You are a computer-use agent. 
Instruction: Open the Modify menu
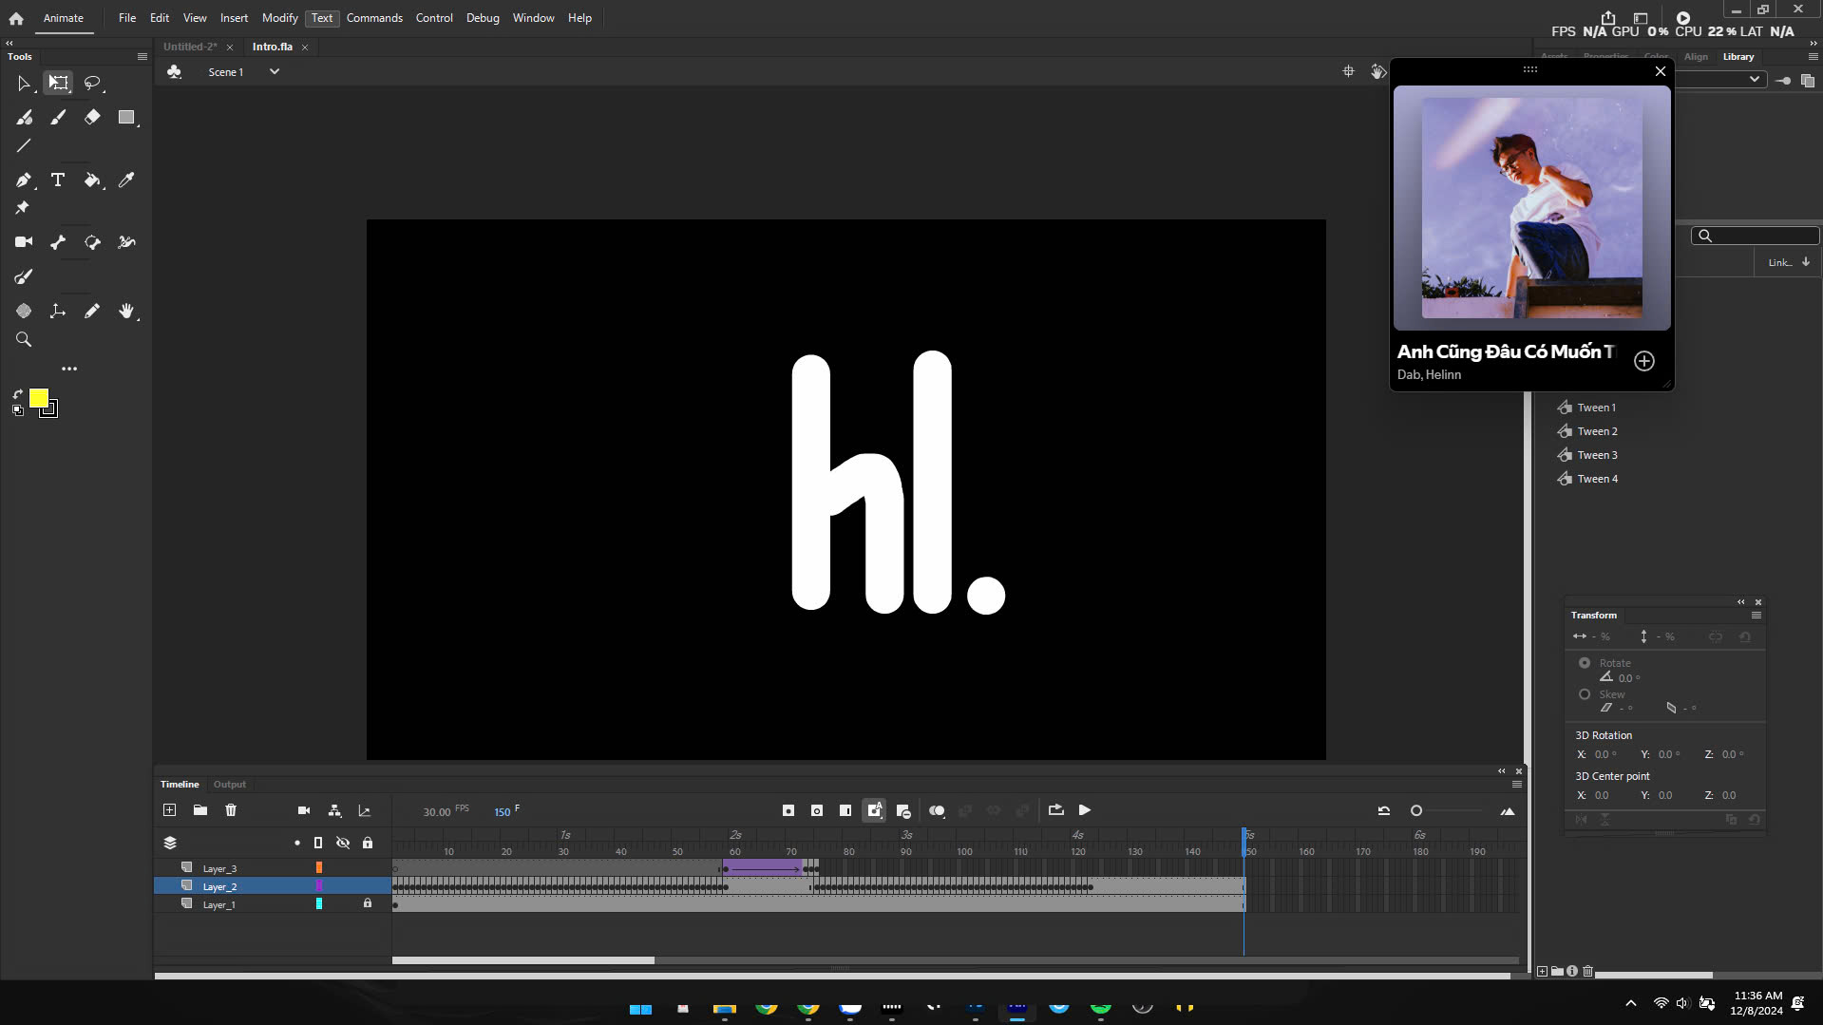[x=279, y=18]
